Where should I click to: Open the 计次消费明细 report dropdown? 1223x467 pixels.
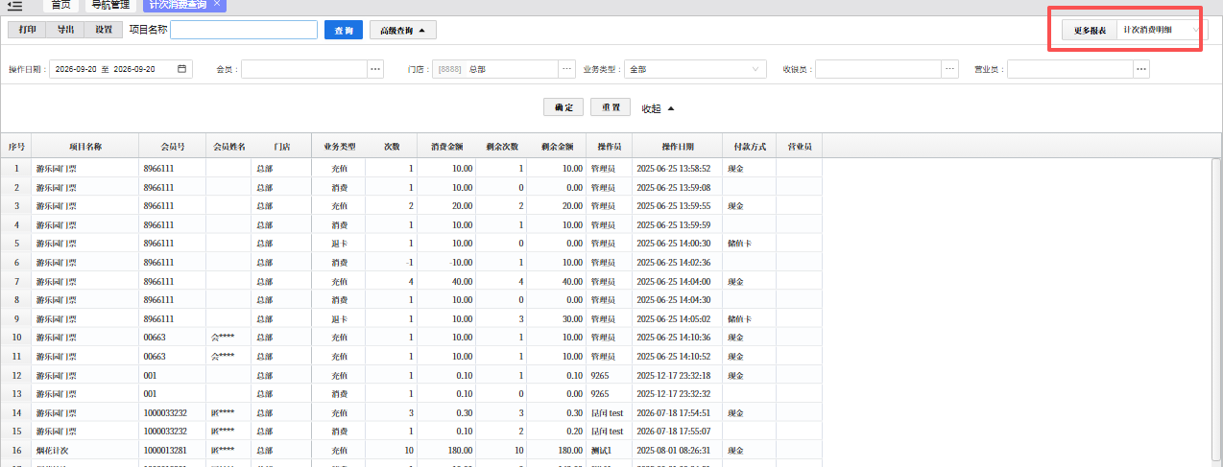click(x=1161, y=31)
